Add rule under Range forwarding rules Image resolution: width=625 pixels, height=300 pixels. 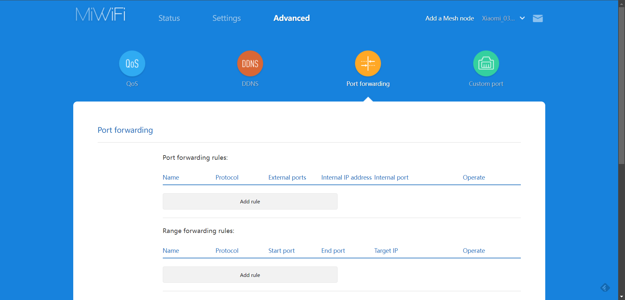coord(250,275)
